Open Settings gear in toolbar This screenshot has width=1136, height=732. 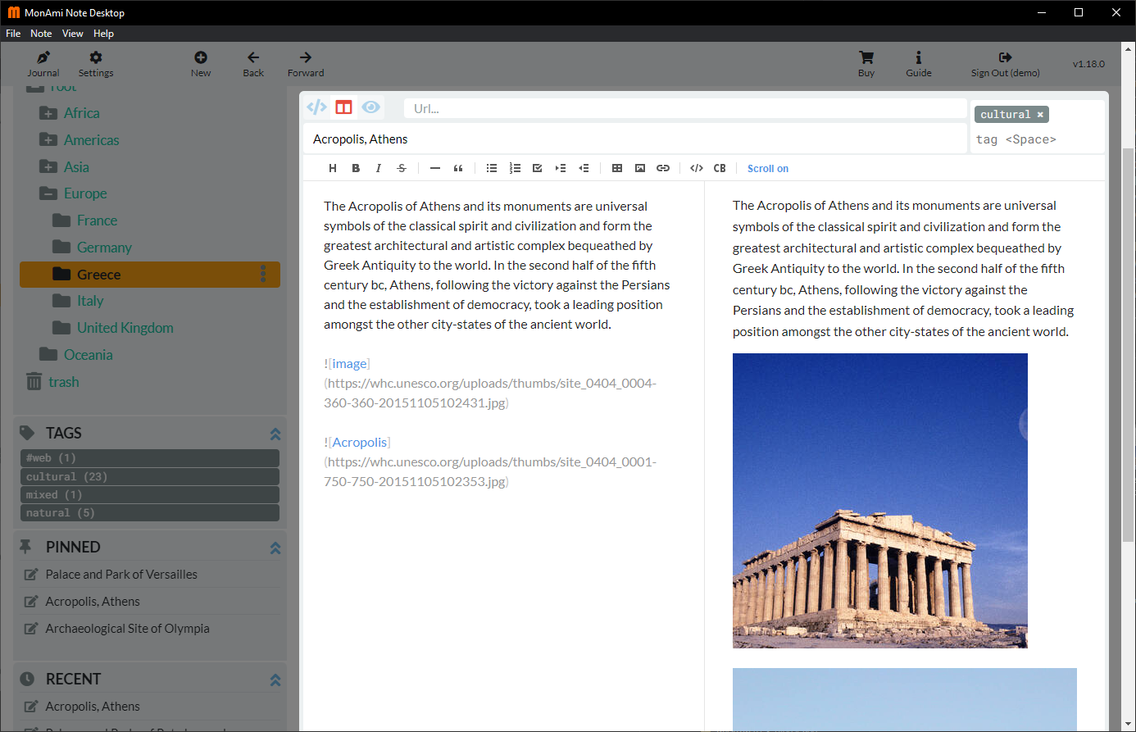tap(96, 64)
